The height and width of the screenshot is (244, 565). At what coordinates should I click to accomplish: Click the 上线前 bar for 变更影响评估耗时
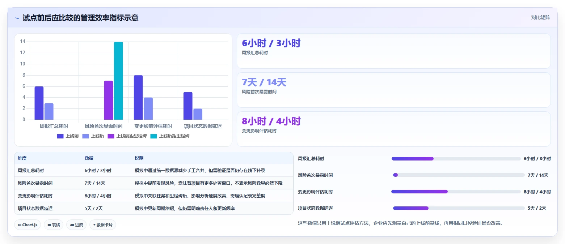(x=138, y=98)
